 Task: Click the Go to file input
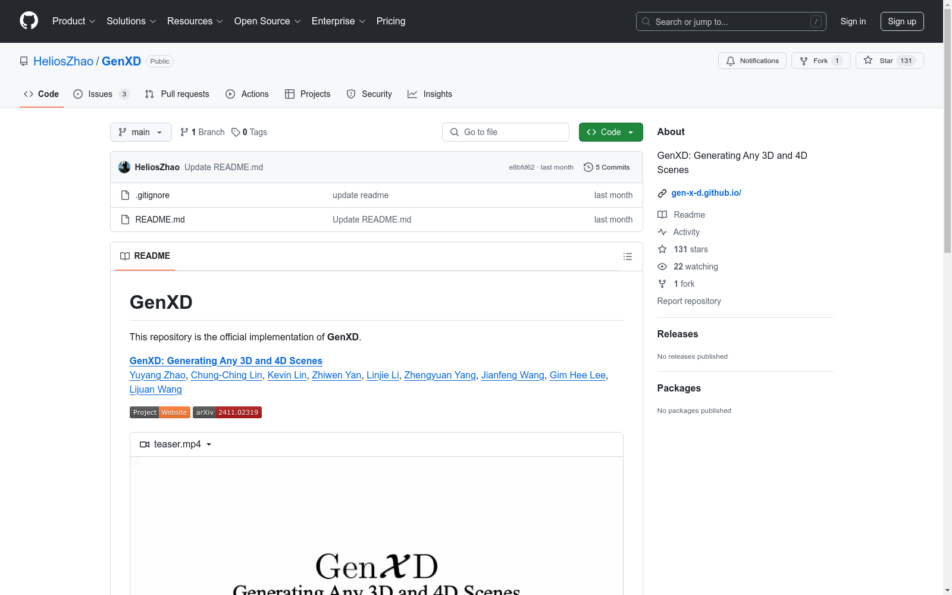click(506, 132)
